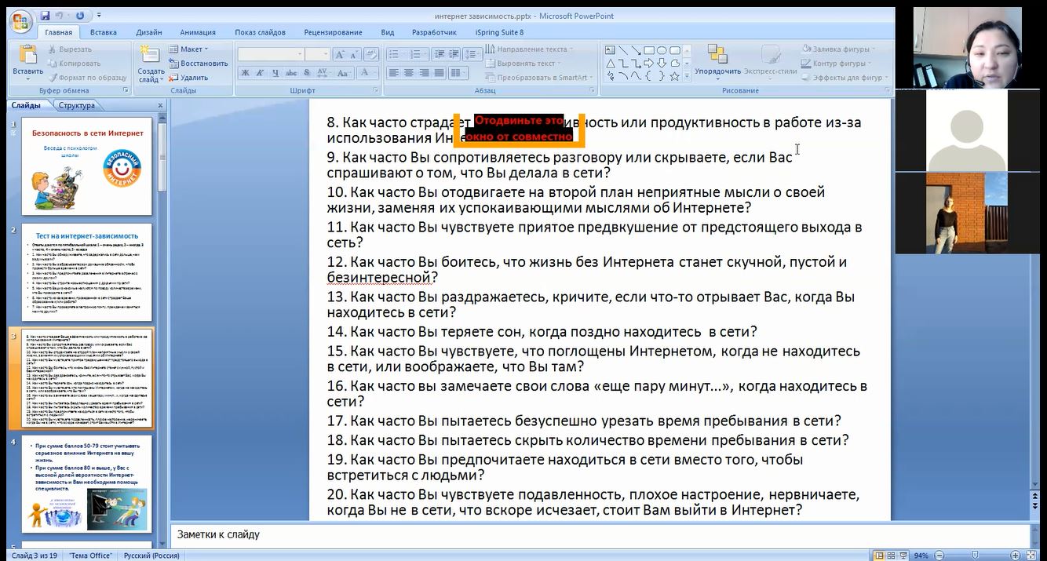Open the font name combo box
Viewport: 1047px width, 561px height.
(x=270, y=54)
